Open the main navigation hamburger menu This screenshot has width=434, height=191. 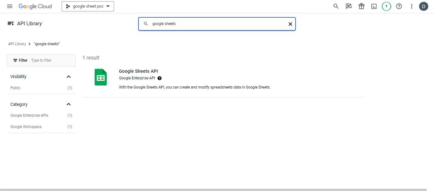(10, 6)
